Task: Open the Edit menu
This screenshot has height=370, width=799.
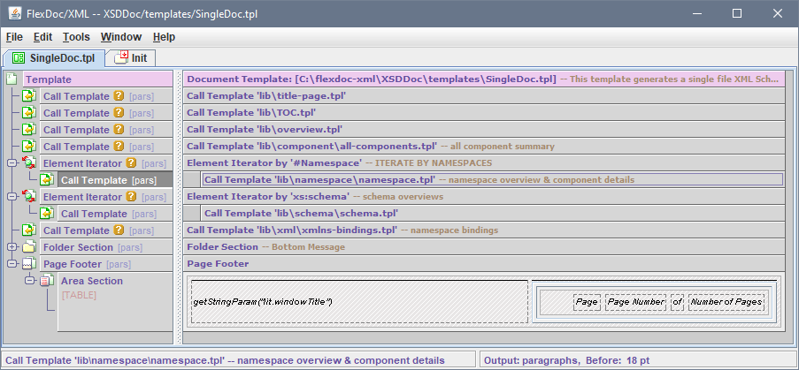Action: coord(42,37)
